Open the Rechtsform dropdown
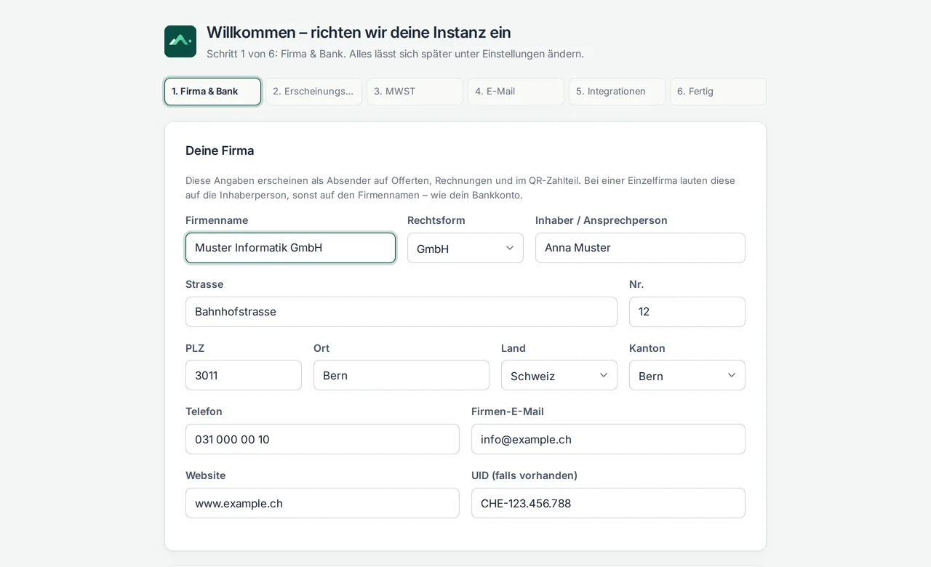The height and width of the screenshot is (567, 931). point(465,248)
